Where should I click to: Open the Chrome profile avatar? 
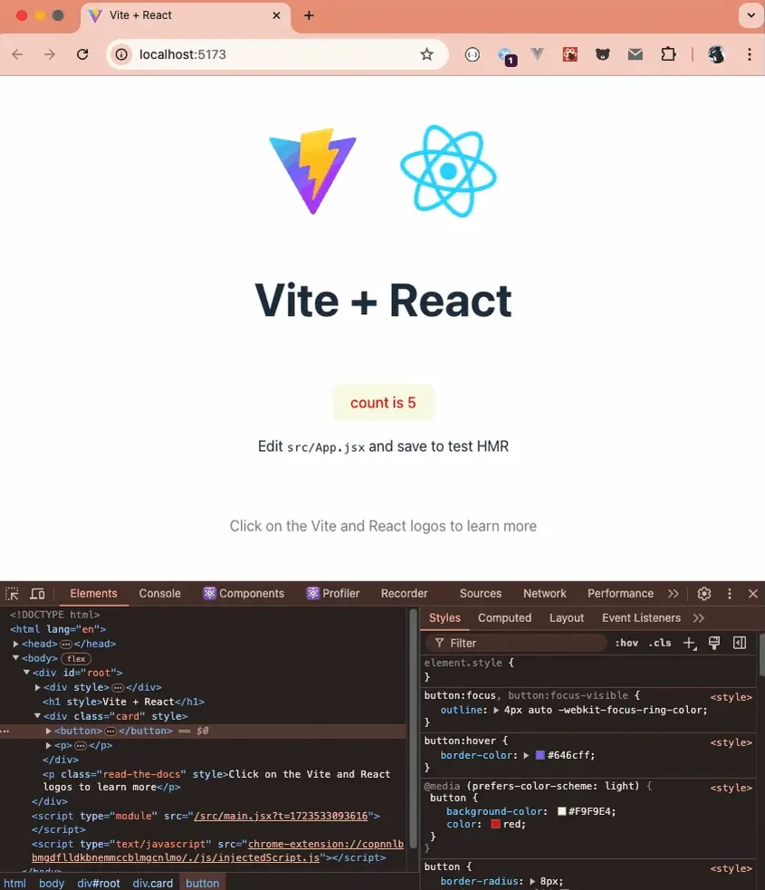pos(717,54)
